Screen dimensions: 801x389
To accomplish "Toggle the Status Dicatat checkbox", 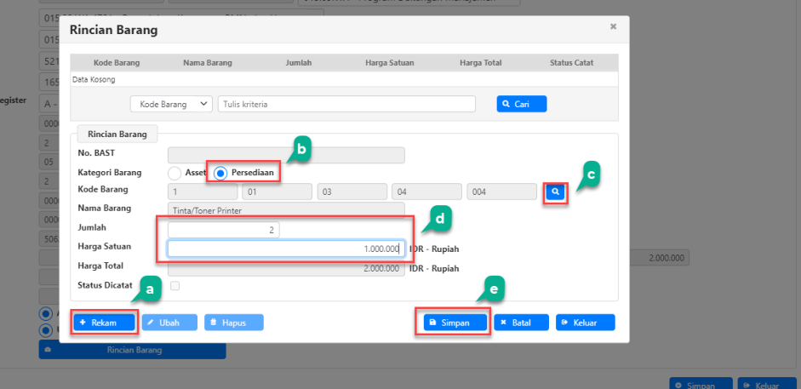I will (175, 285).
